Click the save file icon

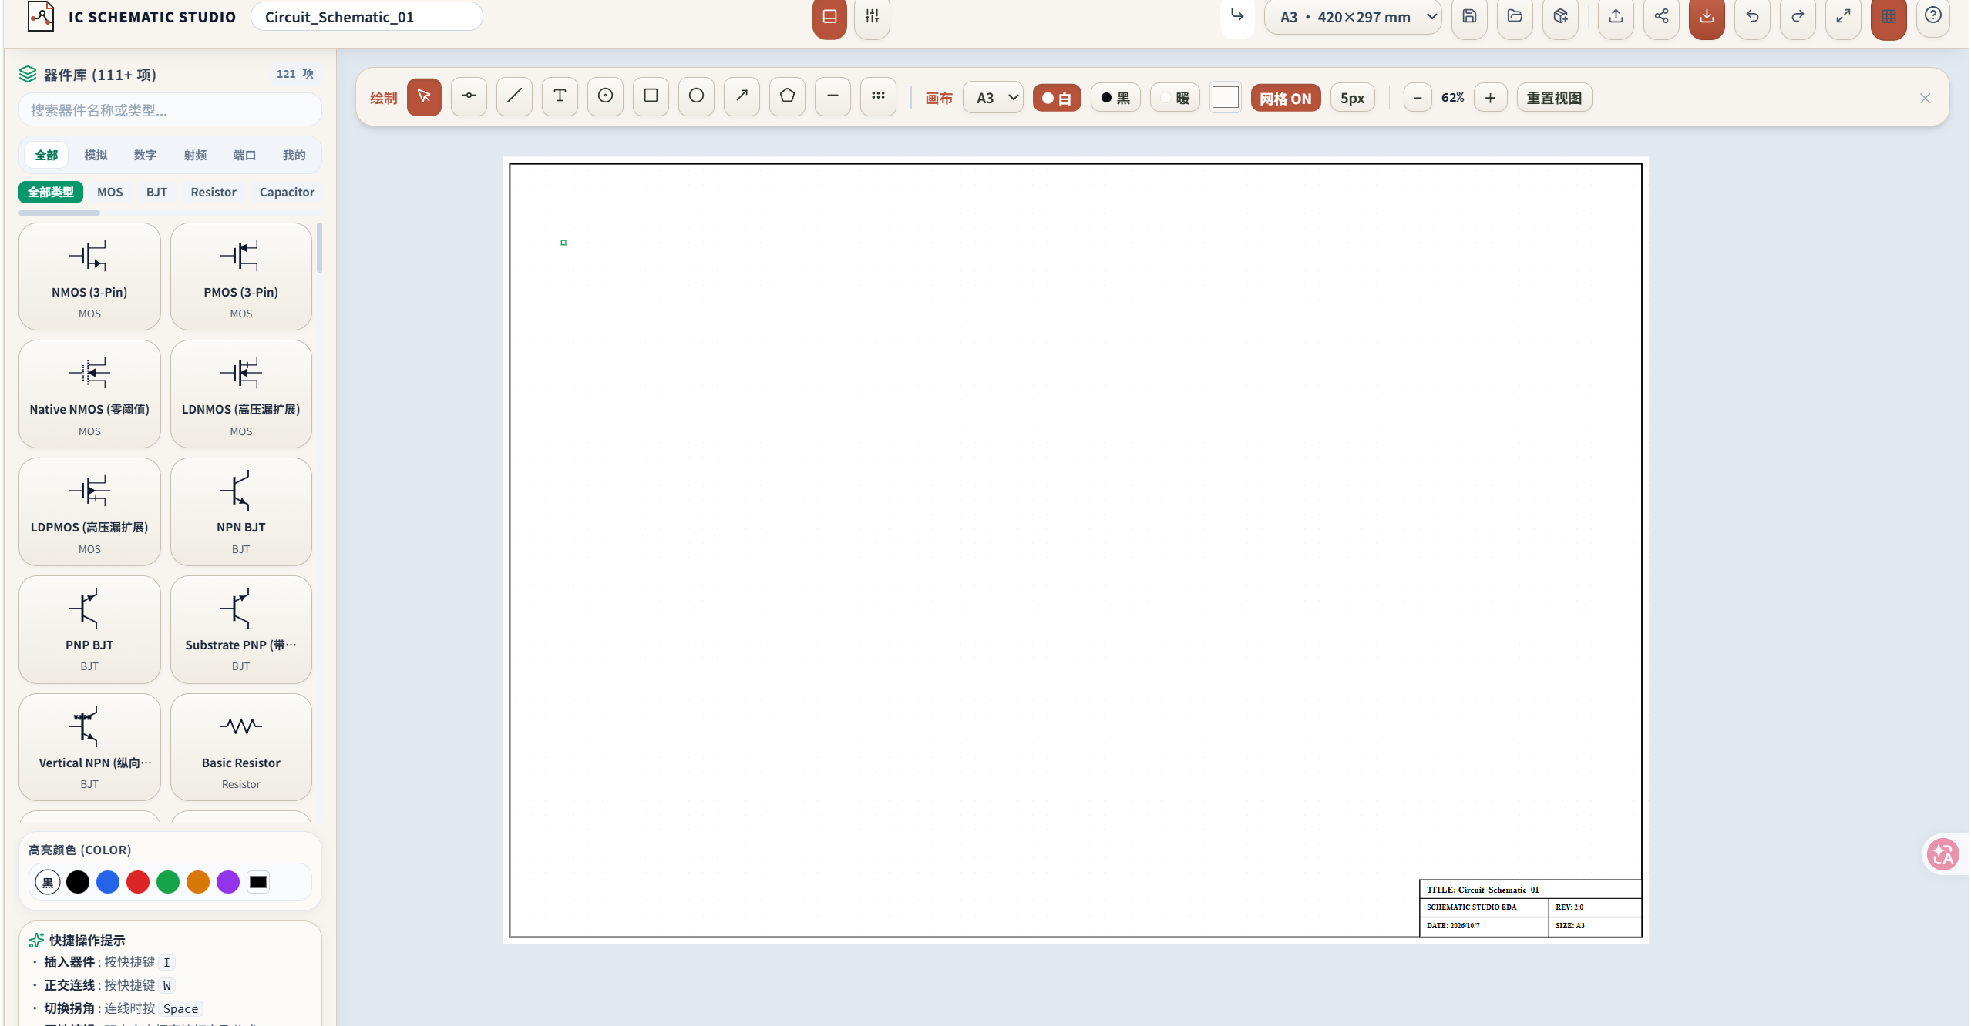point(1469,17)
